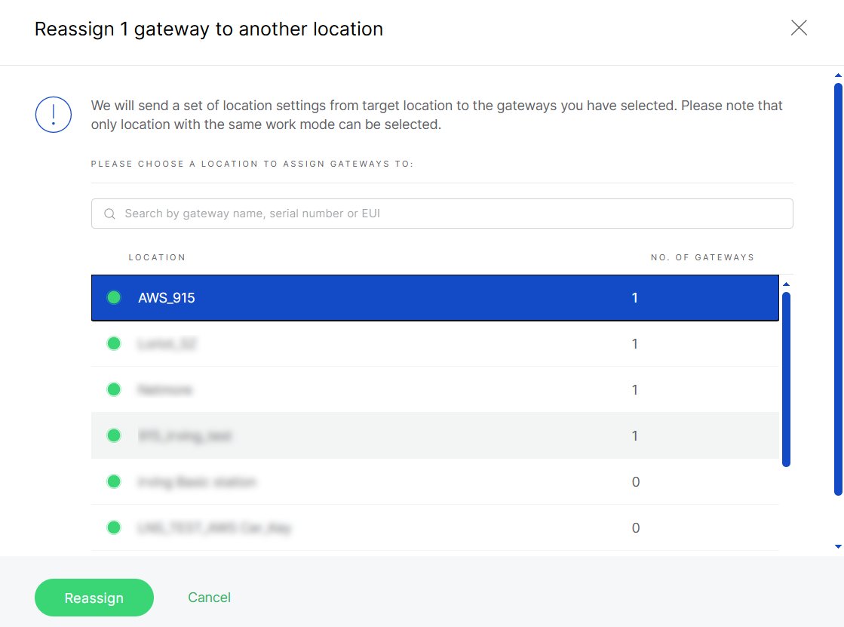Click the green status dot beside AWS_915
Image resolution: width=844 pixels, height=627 pixels.
click(x=114, y=297)
